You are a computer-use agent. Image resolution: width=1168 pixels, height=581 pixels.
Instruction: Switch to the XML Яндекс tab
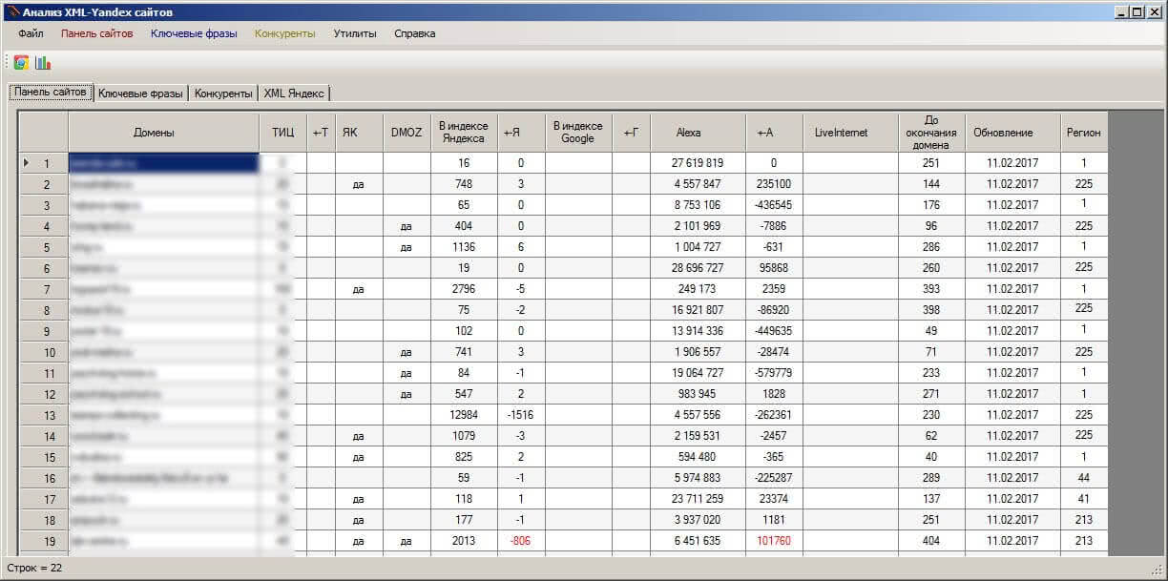pyautogui.click(x=294, y=93)
